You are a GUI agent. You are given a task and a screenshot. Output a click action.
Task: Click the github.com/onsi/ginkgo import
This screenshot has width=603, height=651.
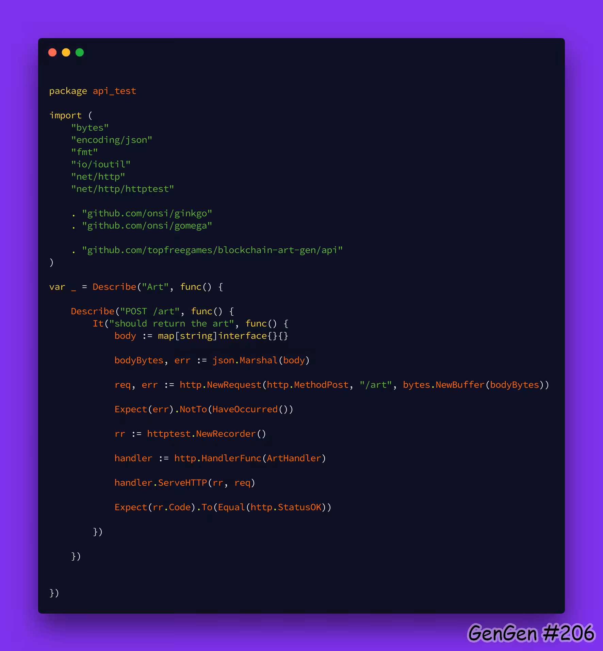[142, 214]
